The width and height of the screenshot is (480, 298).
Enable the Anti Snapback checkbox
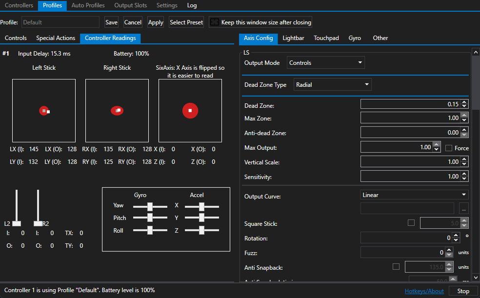point(396,267)
